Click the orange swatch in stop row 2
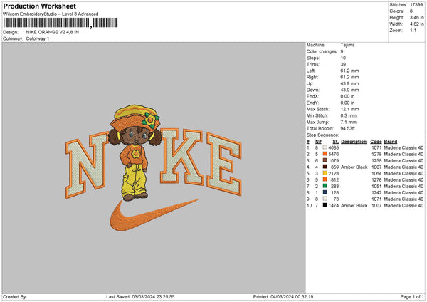The height and width of the screenshot is (302, 427). tap(325, 154)
